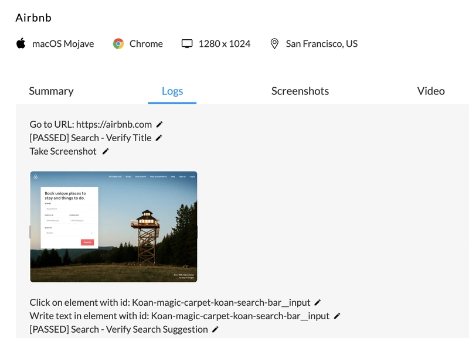The image size is (469, 338).
Task: Open the Airbnb homepage screenshot thumbnail
Action: (114, 227)
